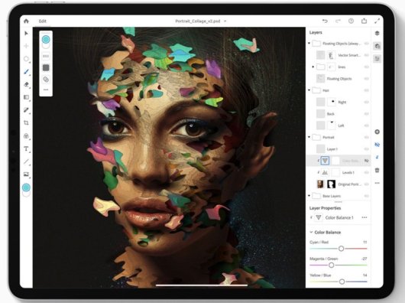Adjust the Cyan / Red slider
Screen dimensions: 405x303
[341, 249]
